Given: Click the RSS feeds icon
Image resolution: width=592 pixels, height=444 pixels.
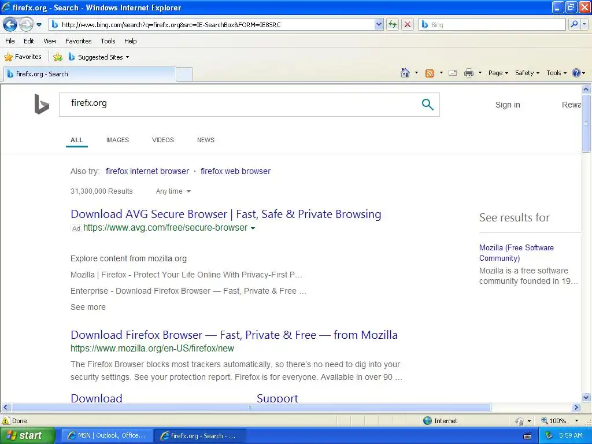Looking at the screenshot, I should [430, 73].
